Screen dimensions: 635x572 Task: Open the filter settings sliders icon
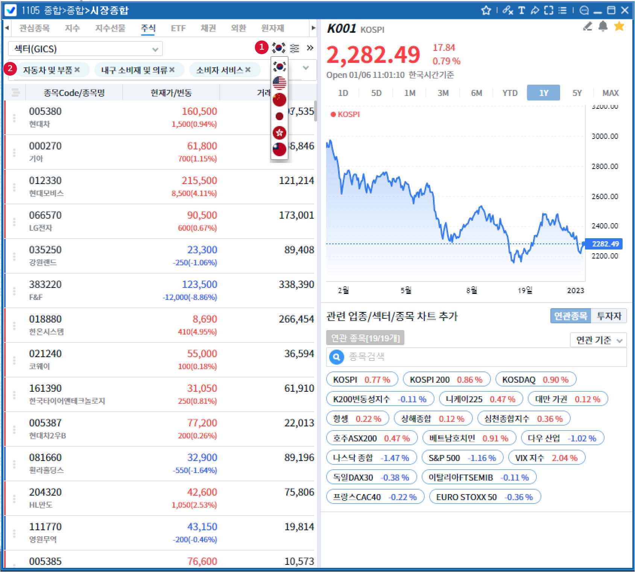pyautogui.click(x=295, y=48)
